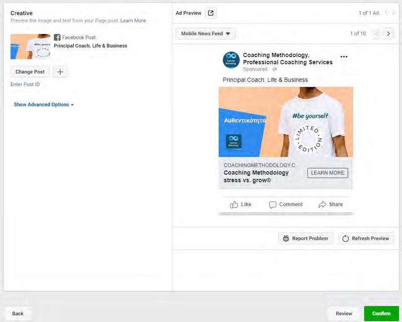This screenshot has height=322, width=402.
Task: Click the '1 of 1 Ad' counter text
Action: (369, 13)
